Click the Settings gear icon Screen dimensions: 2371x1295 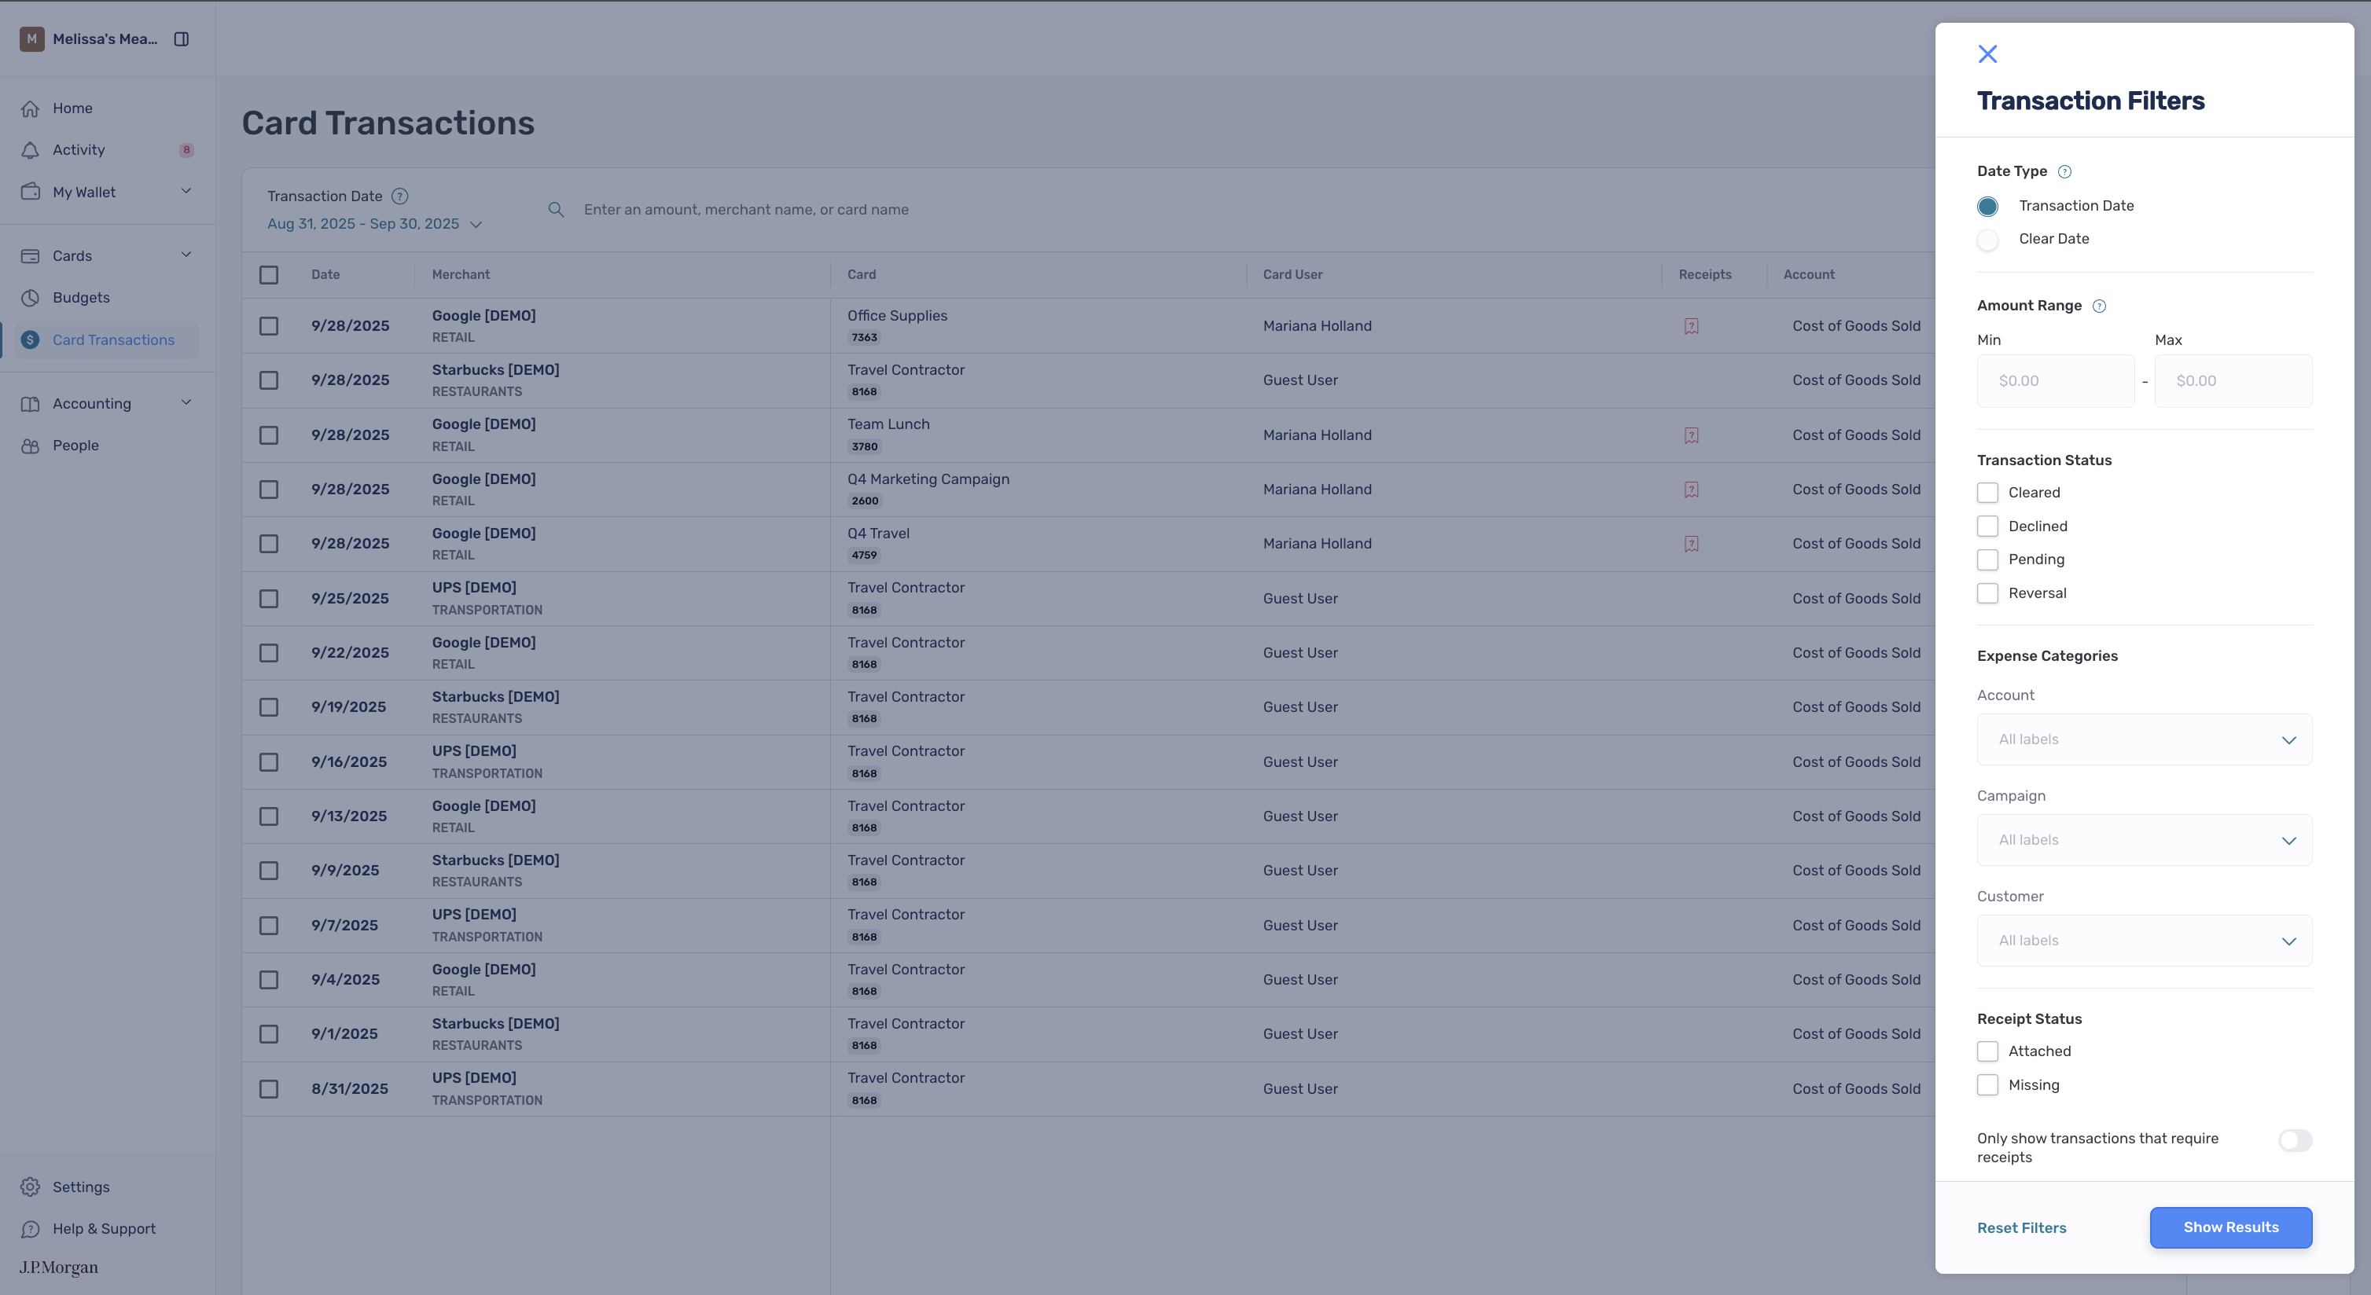[31, 1187]
